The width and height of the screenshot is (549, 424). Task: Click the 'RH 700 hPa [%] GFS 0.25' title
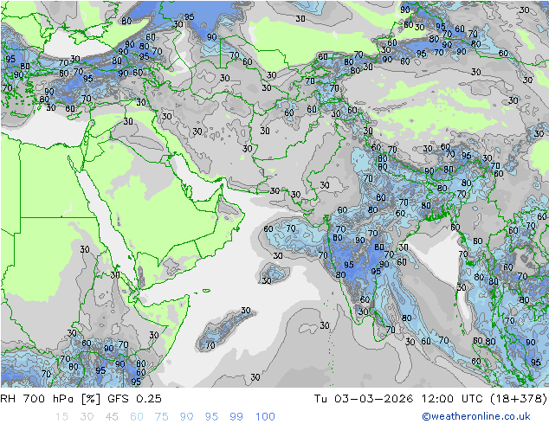click(x=81, y=398)
